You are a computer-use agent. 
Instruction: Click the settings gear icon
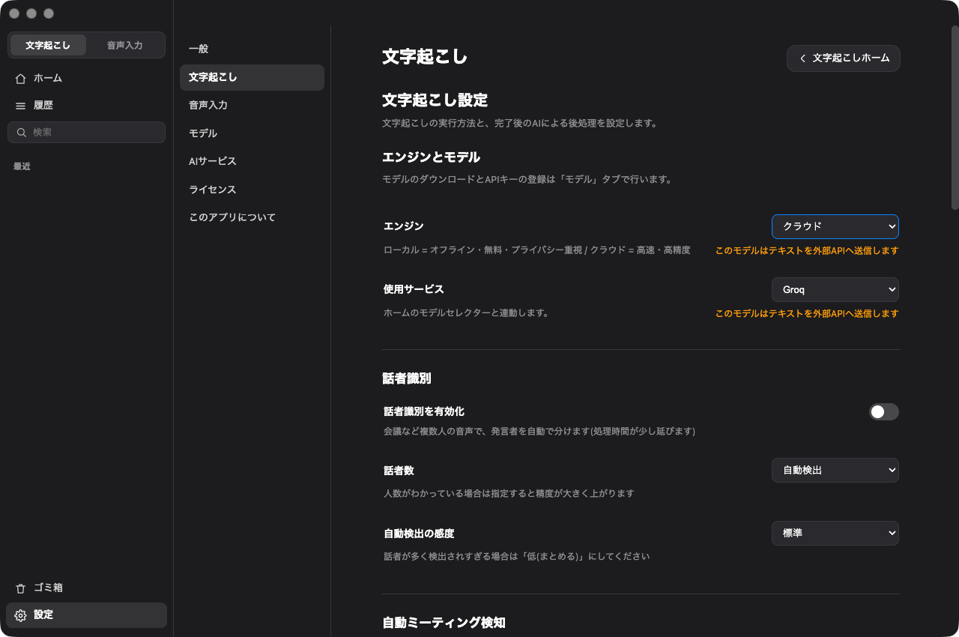coord(20,615)
